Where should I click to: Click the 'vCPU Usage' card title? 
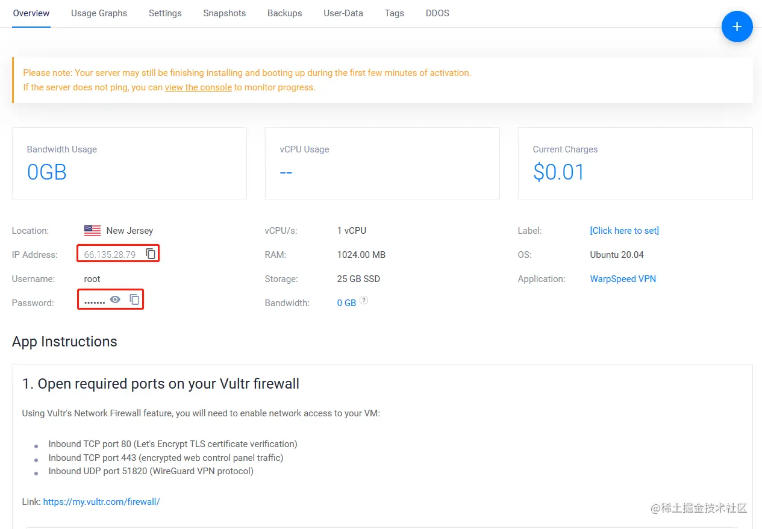(304, 149)
